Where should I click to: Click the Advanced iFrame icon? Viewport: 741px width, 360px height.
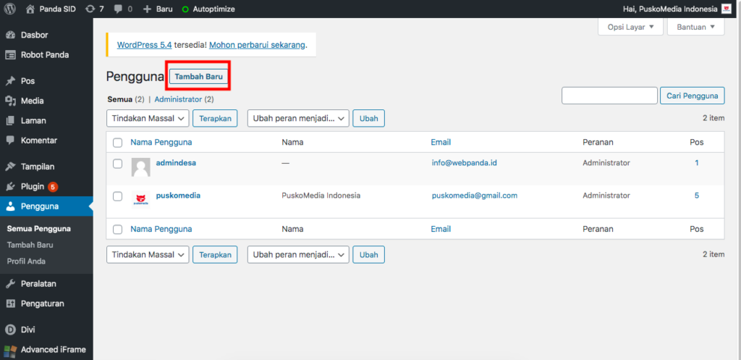pos(9,350)
